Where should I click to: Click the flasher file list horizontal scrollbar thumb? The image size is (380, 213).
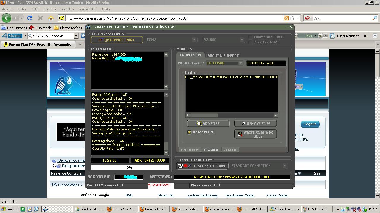[x=204, y=115]
